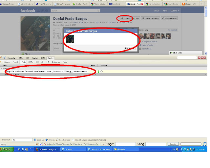Viewport: 210px width, 168px height.
Task: Click the Facebook Buscar search field
Action: (73, 10)
